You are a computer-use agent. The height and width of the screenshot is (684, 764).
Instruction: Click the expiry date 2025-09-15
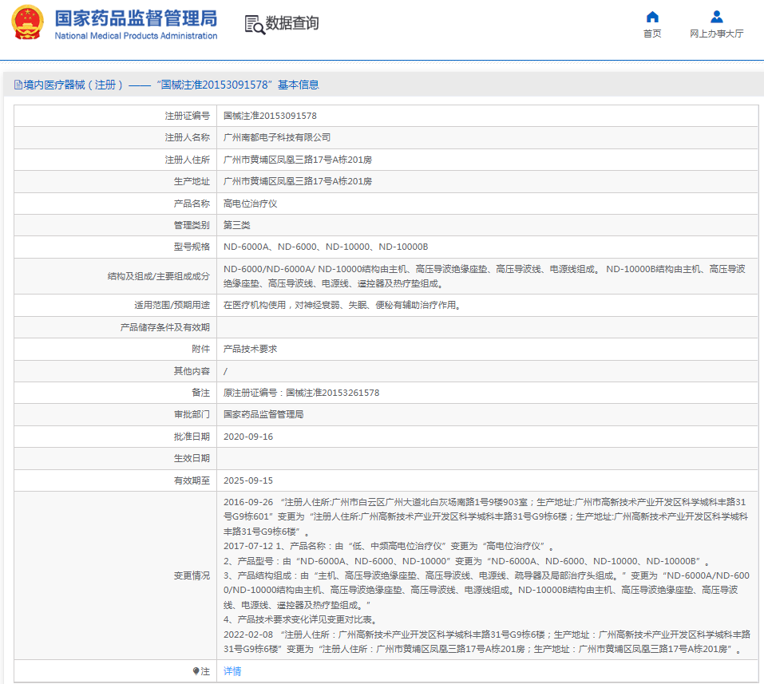click(248, 480)
